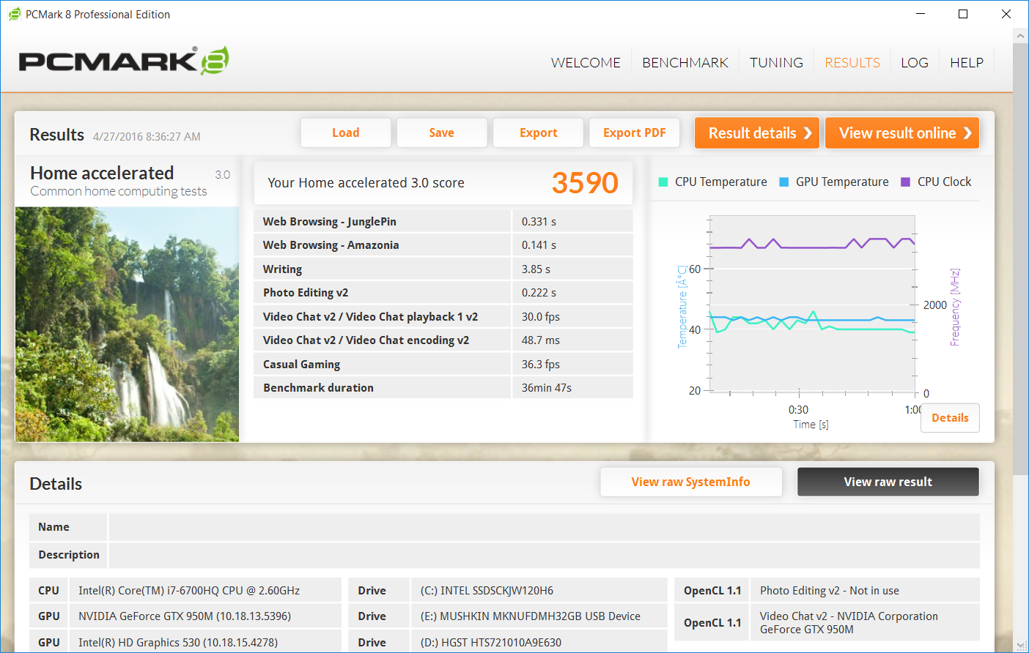Click View result online button
This screenshot has width=1029, height=653.
tap(902, 133)
